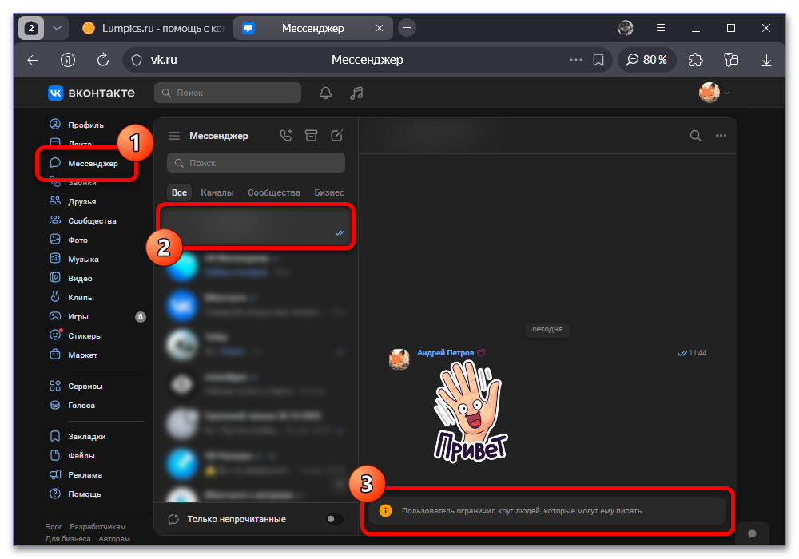The width and height of the screenshot is (799, 559).
Task: Open the restricted messaging info icon
Action: click(x=386, y=510)
